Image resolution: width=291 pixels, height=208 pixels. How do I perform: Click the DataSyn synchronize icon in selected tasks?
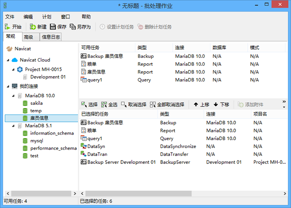click(x=84, y=146)
